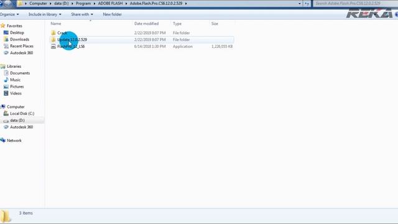Expand arrow after data (D:) in path
The image size is (398, 224).
72,4
